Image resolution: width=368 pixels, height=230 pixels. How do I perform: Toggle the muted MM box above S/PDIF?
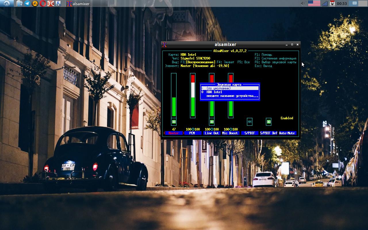[x=250, y=122]
